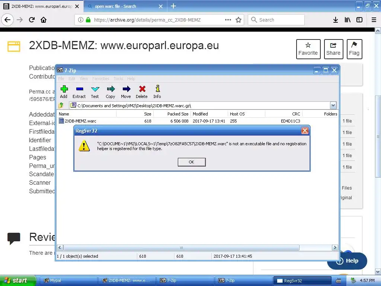The width and height of the screenshot is (381, 286).
Task: Close the 2XDB-MEMZ browser tab
Action: point(77,6)
